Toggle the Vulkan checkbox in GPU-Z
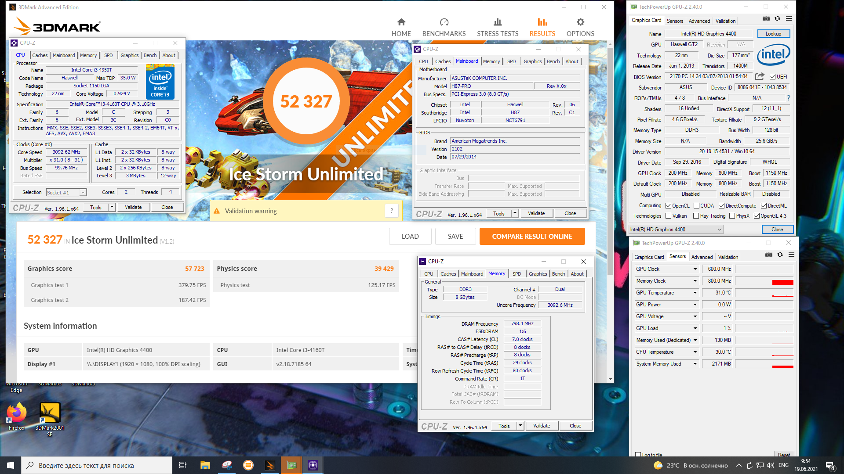The width and height of the screenshot is (844, 474). [668, 216]
